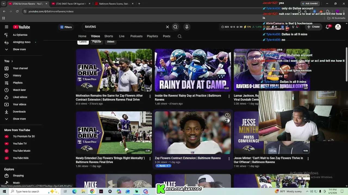
Task: Reload the page in Chrome
Action: (x=17, y=11)
